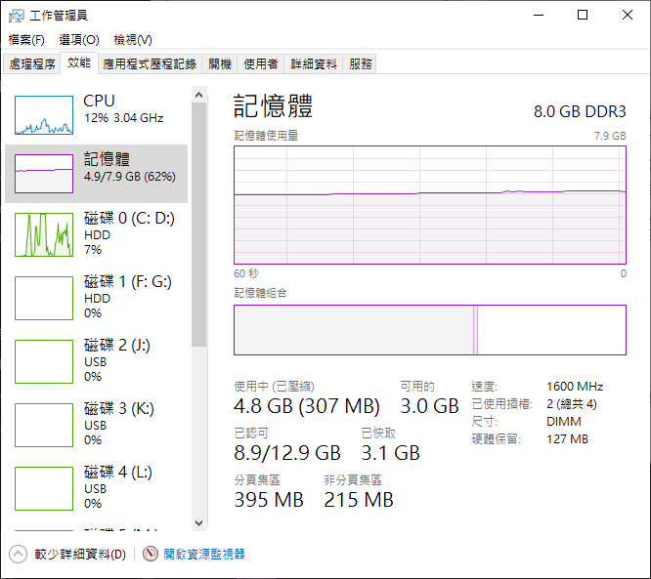Switch to the 使用者 tab
Screen dimensions: 651x579
tap(261, 63)
